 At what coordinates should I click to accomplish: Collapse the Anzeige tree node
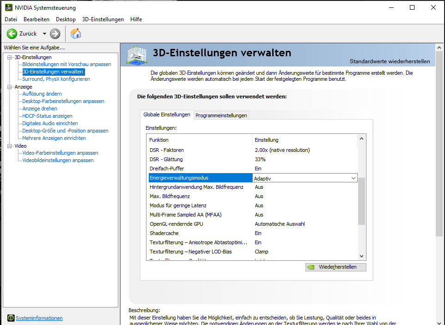pos(9,87)
